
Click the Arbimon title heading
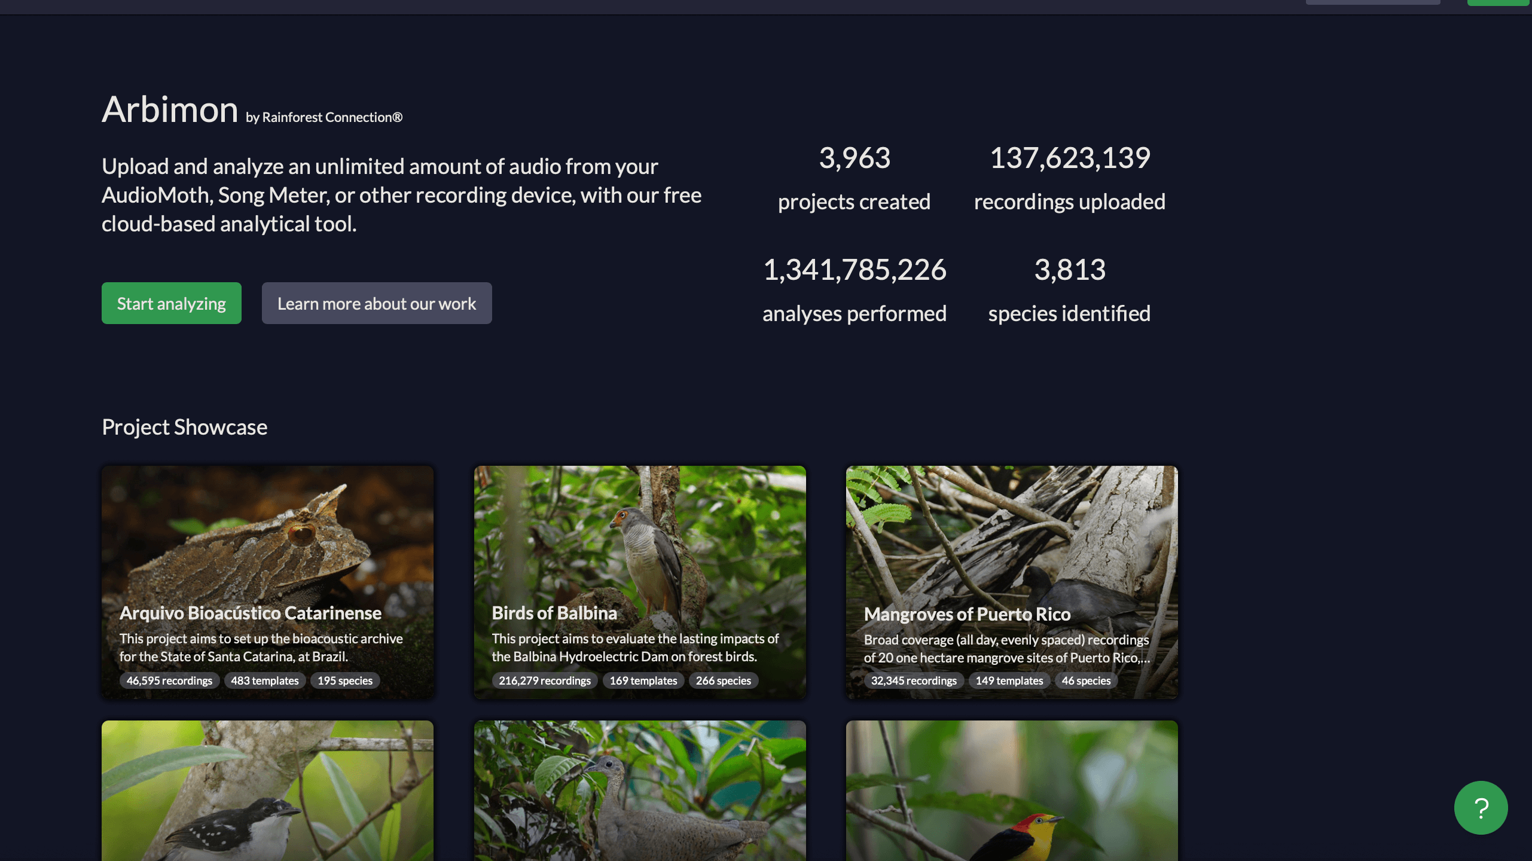[x=170, y=109]
